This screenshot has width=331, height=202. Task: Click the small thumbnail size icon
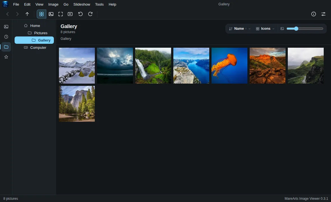point(282,29)
